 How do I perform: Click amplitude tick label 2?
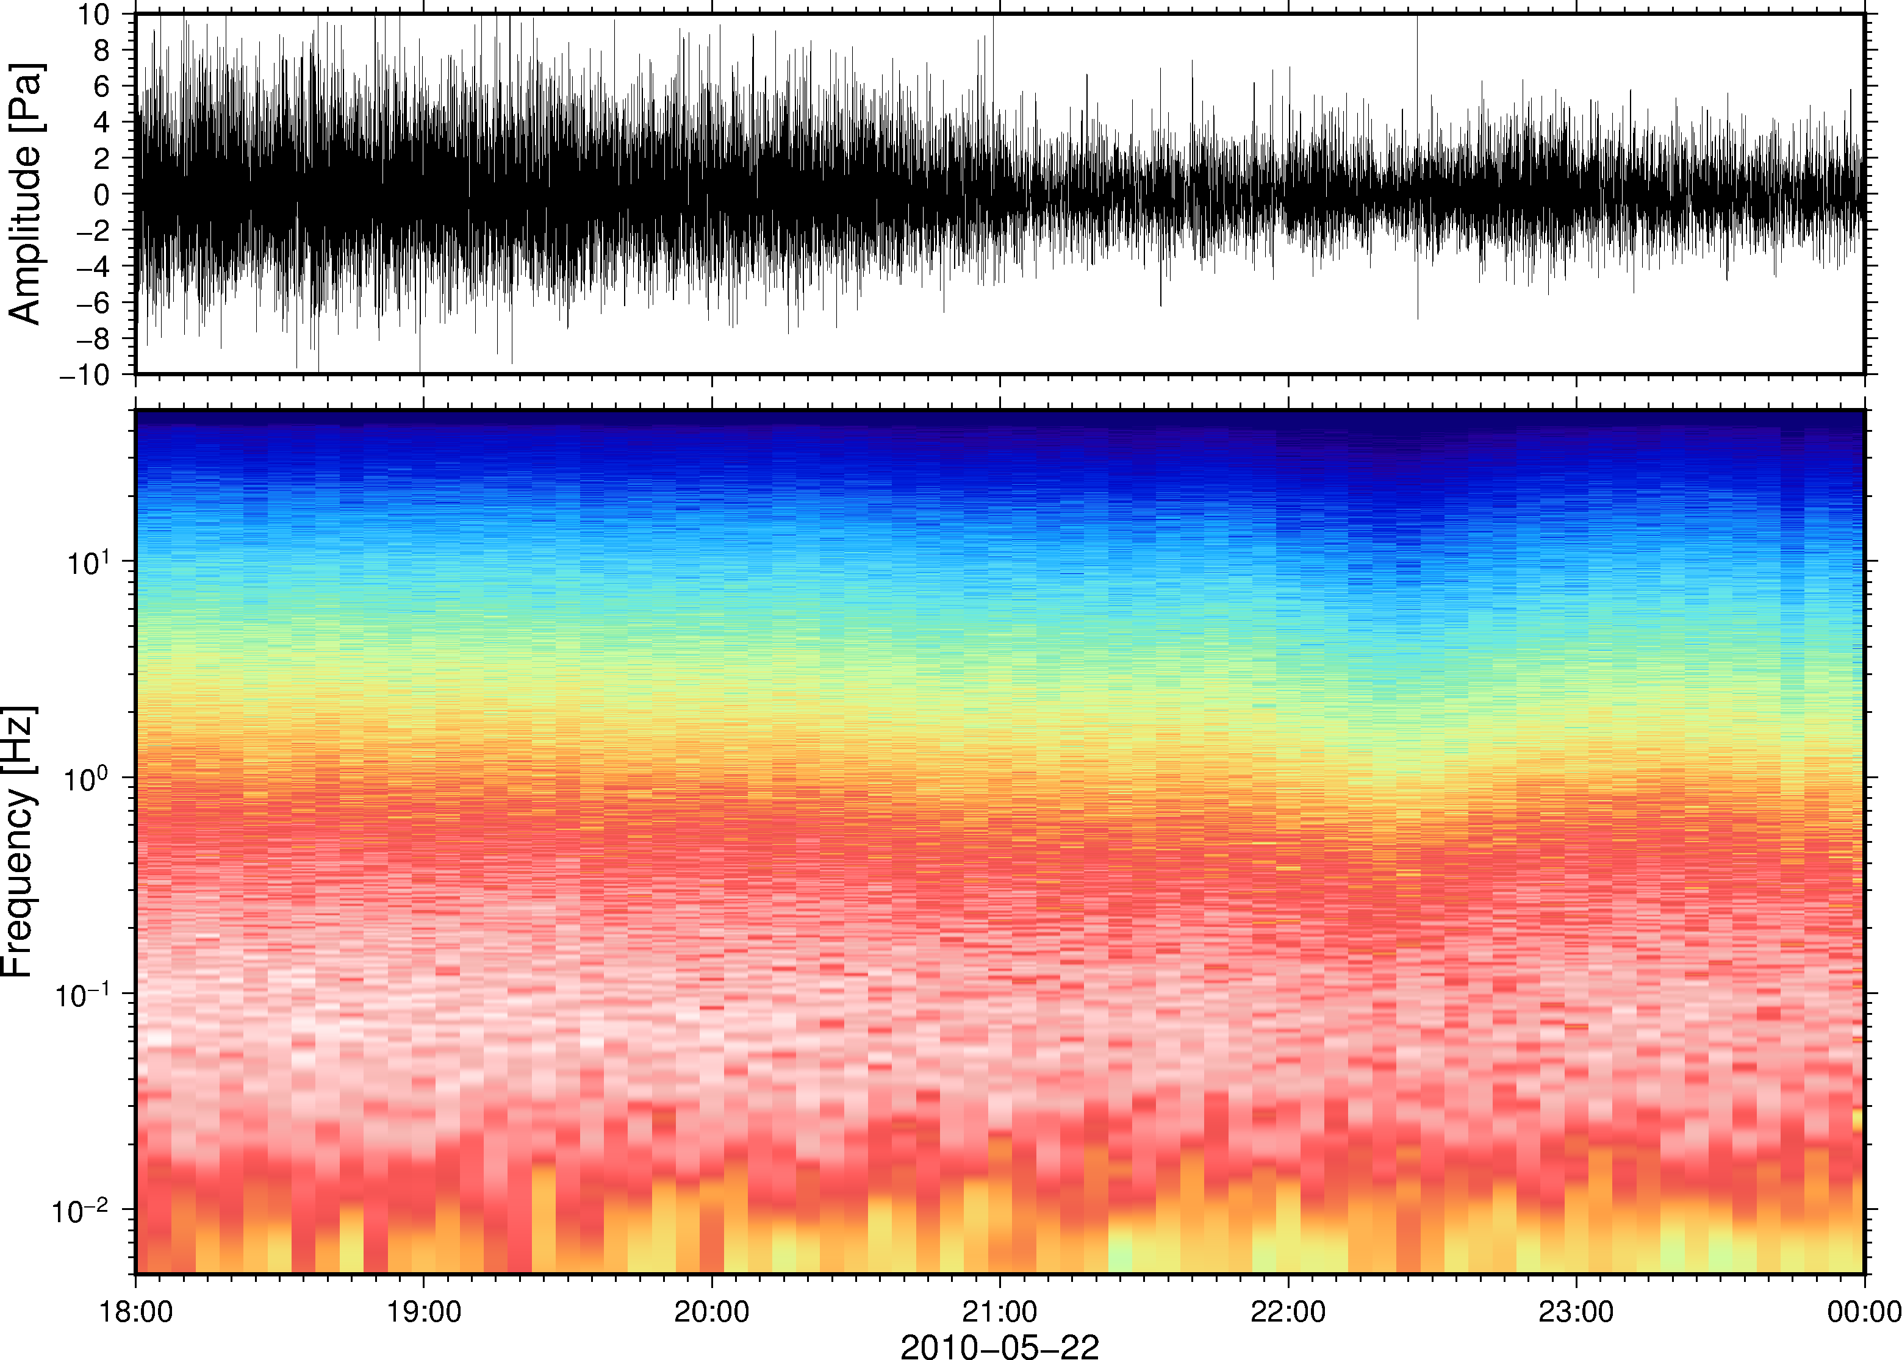101,159
